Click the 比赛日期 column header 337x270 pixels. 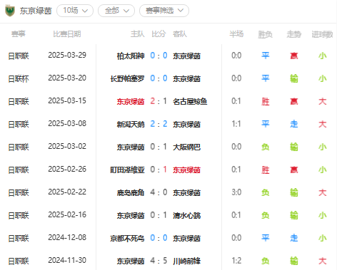pos(67,34)
